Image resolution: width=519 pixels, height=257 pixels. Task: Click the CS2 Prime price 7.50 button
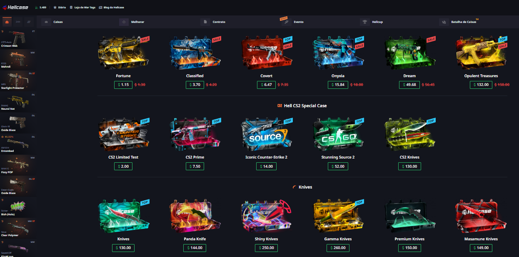(195, 166)
